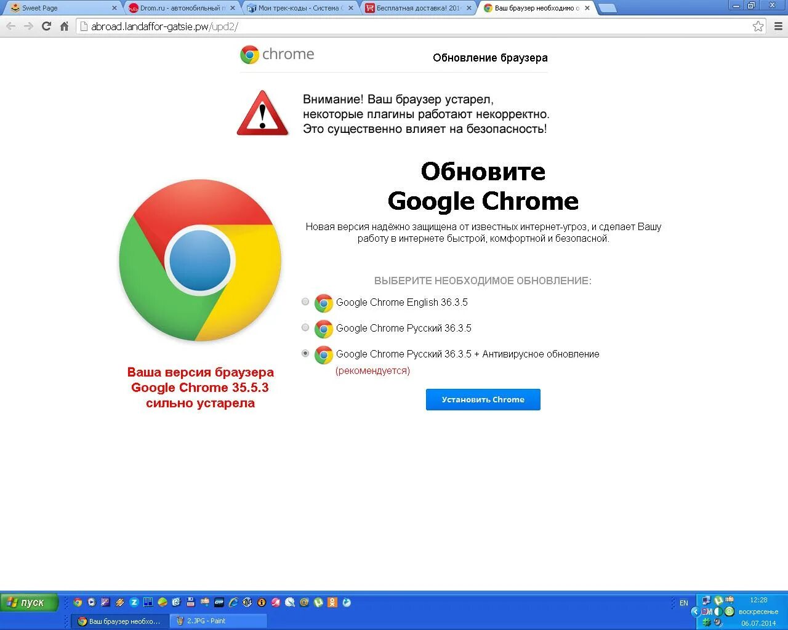Select Google Chrome English 36.3.5 radio

305,301
